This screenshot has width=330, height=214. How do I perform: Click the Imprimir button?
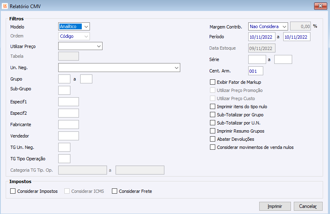click(x=275, y=206)
